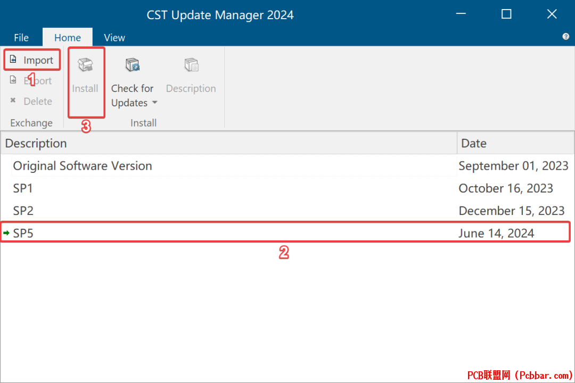Screen dimensions: 575x383
Task: Sort by the Date column header
Action: (515, 143)
